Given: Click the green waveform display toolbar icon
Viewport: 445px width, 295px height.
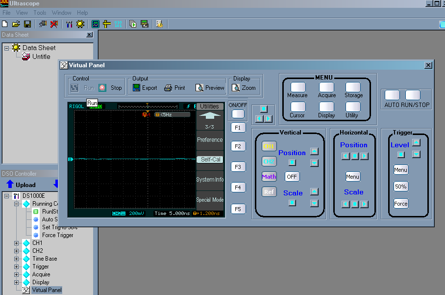Looking at the screenshot, I should click(x=96, y=24).
